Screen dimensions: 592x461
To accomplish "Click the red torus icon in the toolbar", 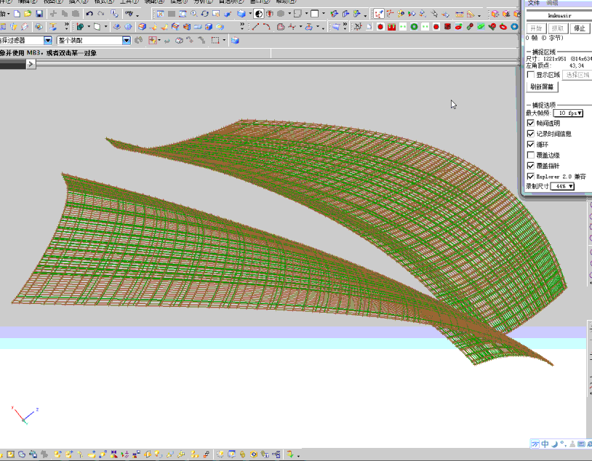I will 503,27.
